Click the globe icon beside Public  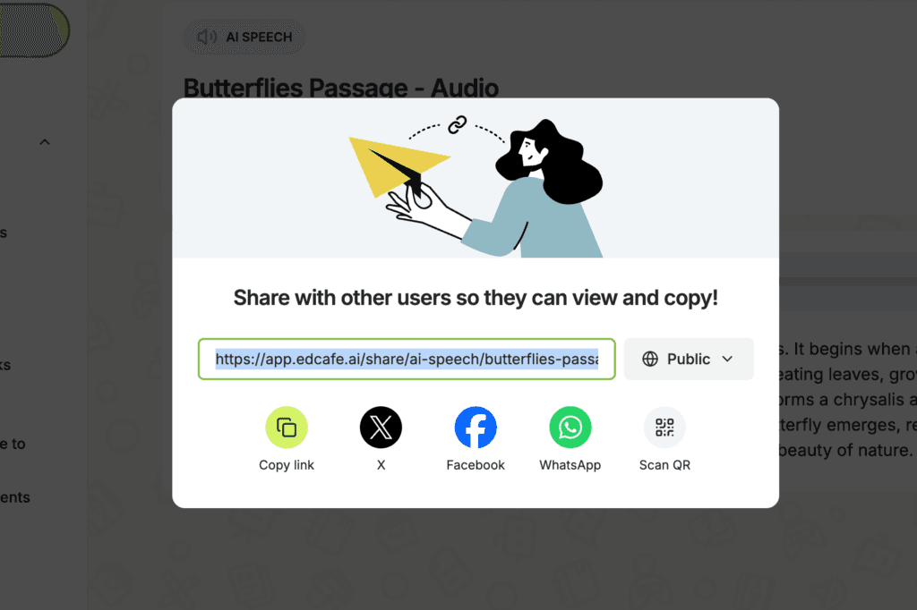click(650, 359)
